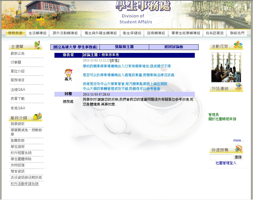253x200 pixels.
Task: Click the 社團管理登入 link
Action: click(226, 163)
